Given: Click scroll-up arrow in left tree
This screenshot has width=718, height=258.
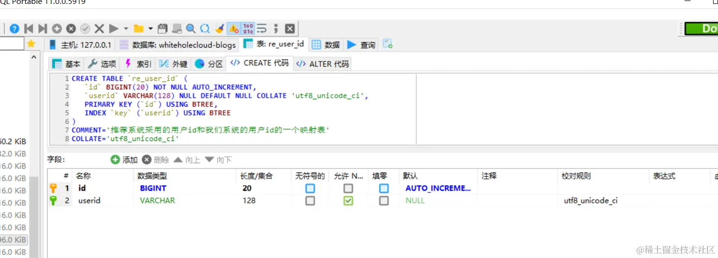Looking at the screenshot, I should tap(34, 58).
